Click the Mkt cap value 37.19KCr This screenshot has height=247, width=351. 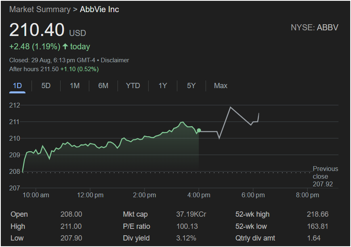(x=191, y=214)
